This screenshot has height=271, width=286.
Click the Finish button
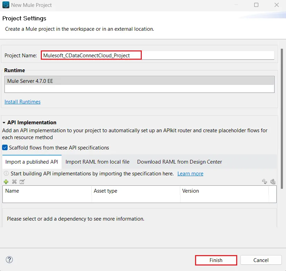[x=216, y=260]
